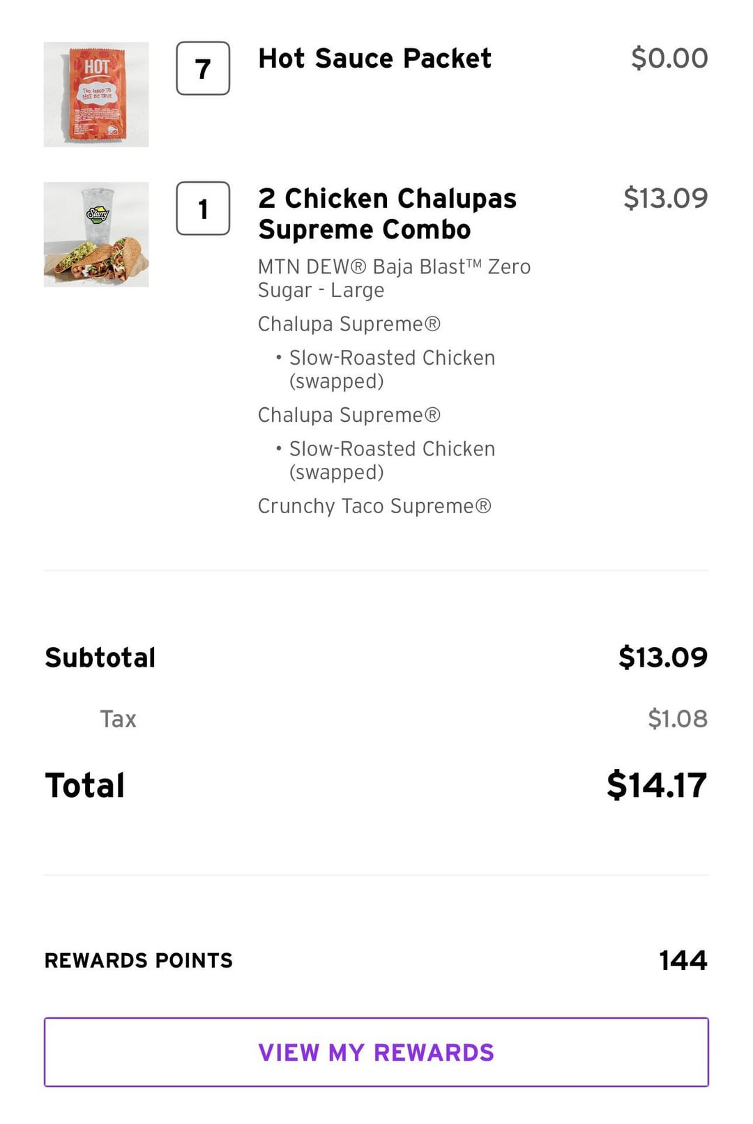Open the 2 Chicken Chalupas Supreme Combo title

[x=387, y=213]
